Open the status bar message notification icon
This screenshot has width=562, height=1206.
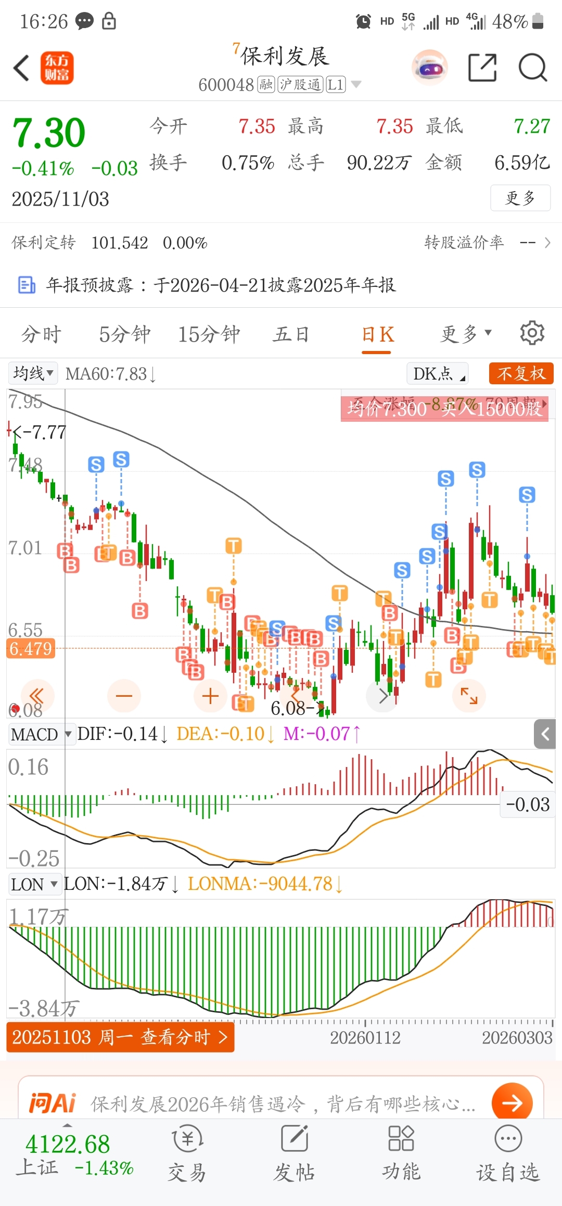[x=84, y=21]
